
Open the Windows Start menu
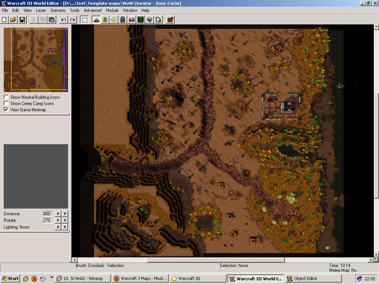click(10, 278)
